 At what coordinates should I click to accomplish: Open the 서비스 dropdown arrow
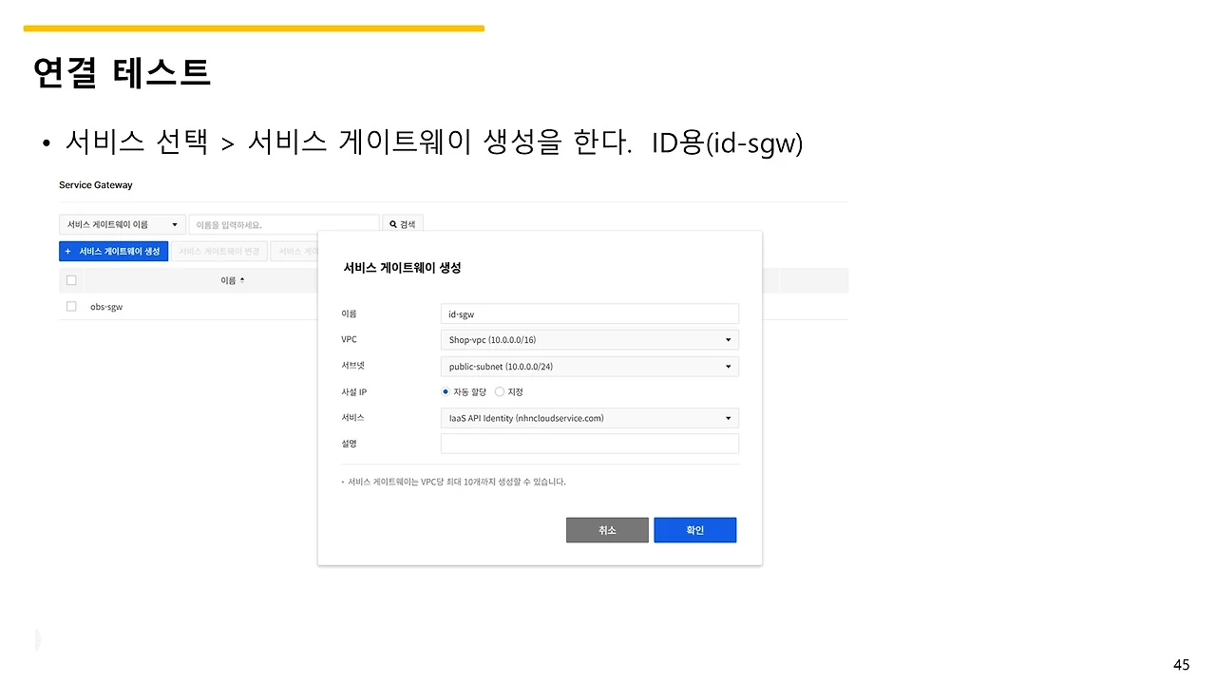pyautogui.click(x=728, y=418)
